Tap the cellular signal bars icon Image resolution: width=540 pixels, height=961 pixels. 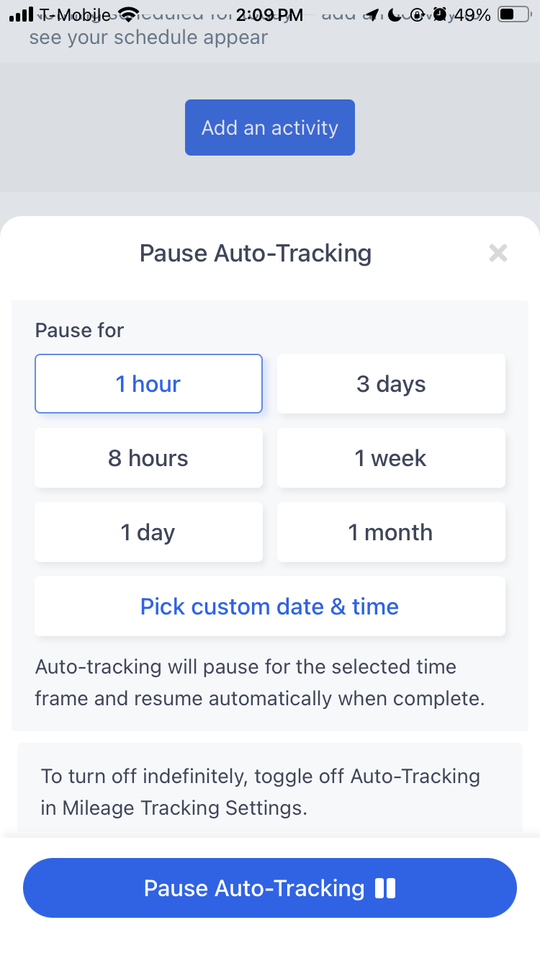(x=22, y=14)
